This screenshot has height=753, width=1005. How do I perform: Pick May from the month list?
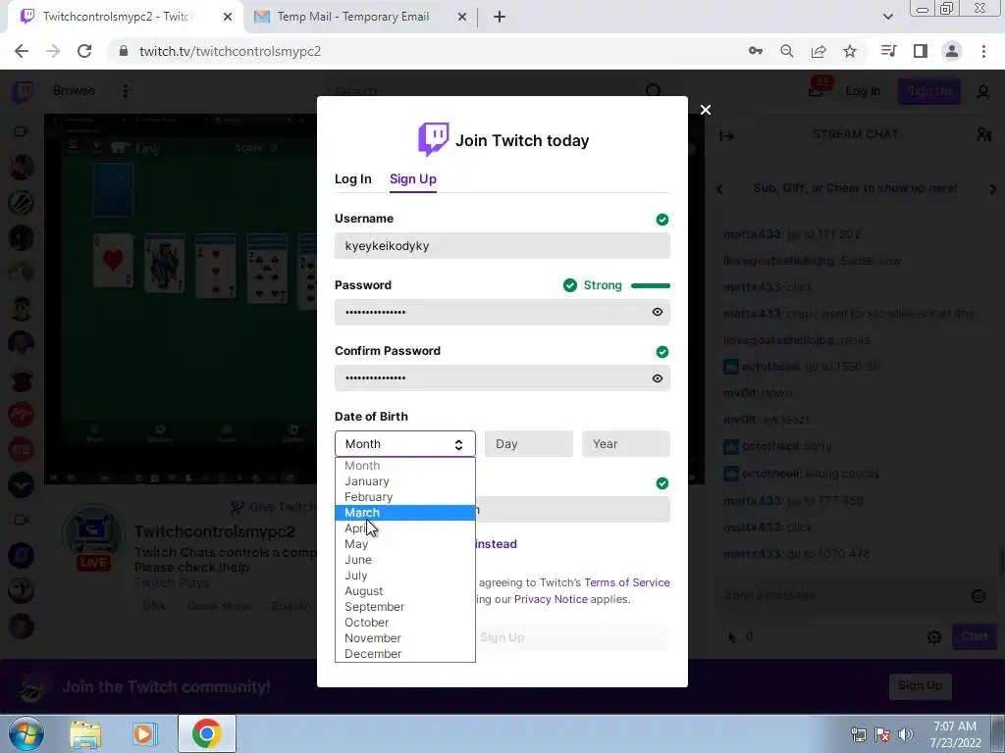coord(404,544)
